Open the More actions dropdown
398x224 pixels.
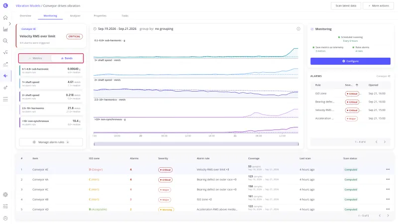[x=378, y=5]
